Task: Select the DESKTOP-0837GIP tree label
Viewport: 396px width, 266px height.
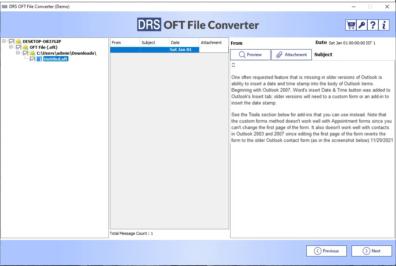Action: coord(42,41)
